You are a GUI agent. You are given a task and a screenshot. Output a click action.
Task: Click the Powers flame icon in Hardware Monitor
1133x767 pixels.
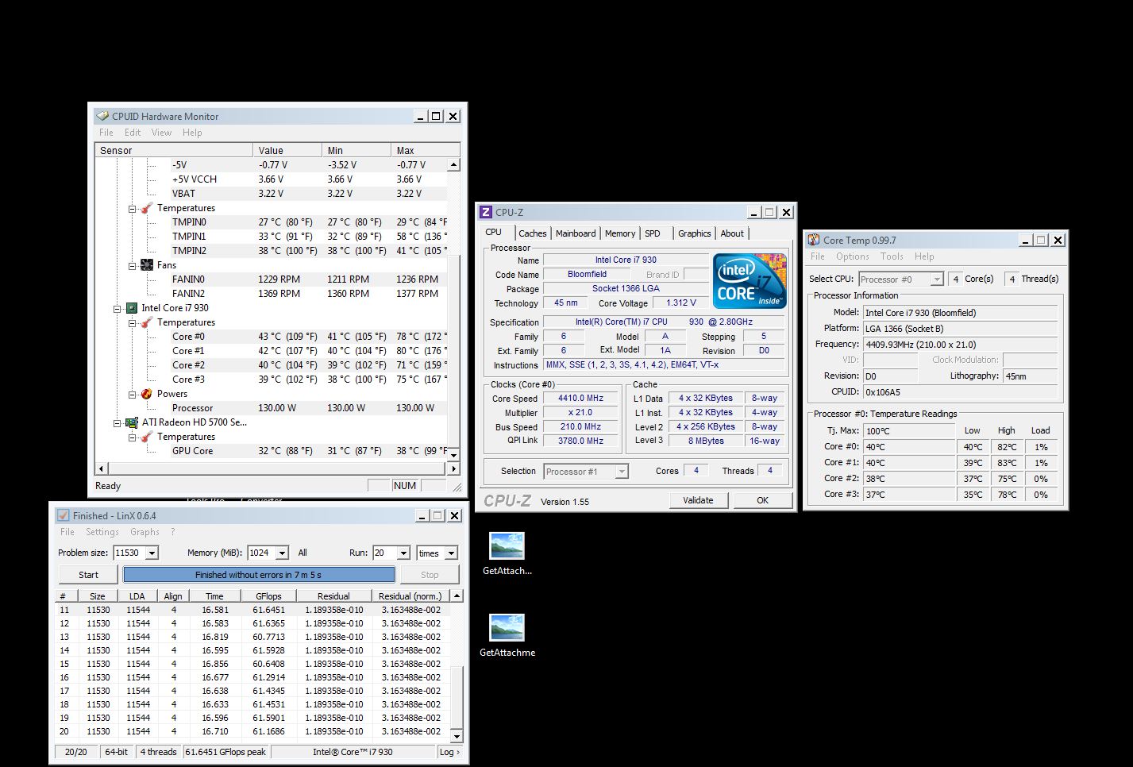[147, 394]
